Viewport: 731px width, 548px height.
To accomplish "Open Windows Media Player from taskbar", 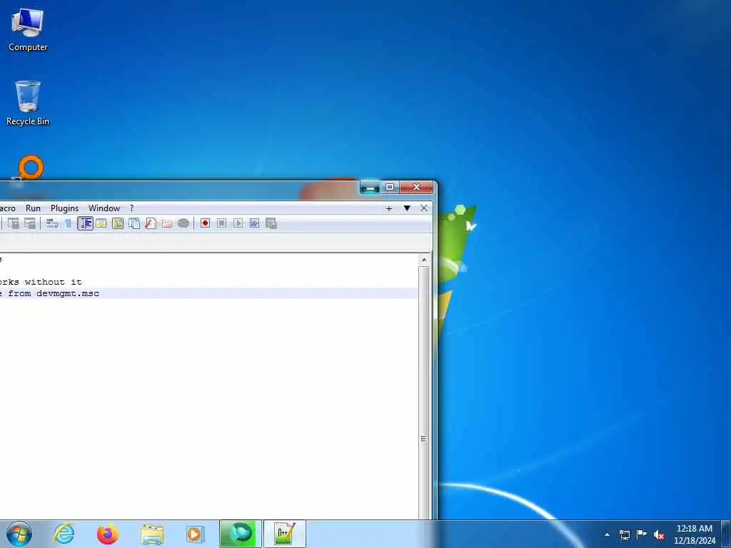I will click(x=195, y=534).
